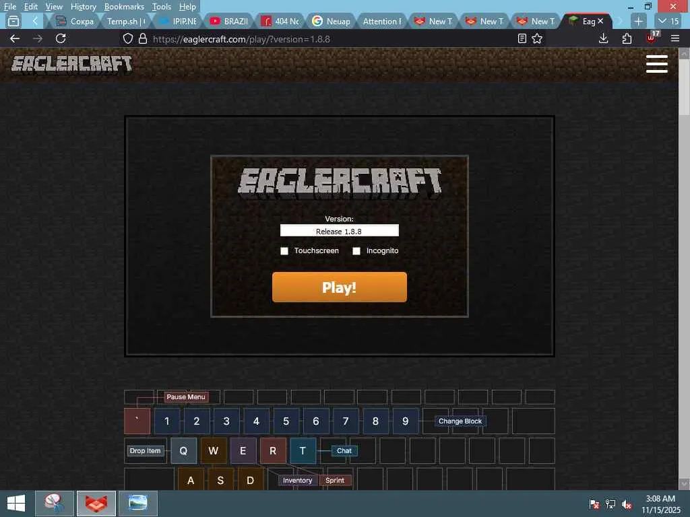Image resolution: width=690 pixels, height=517 pixels.
Task: Close the Eaglercraft tab
Action: click(600, 21)
